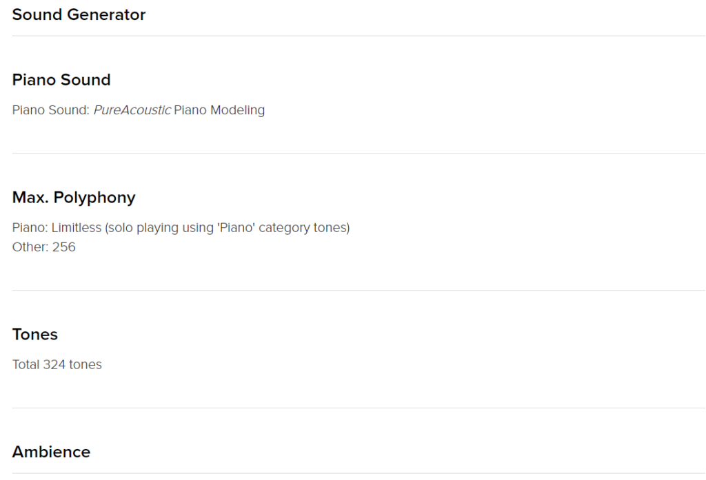Click the Sound Generator section heading

pos(79,15)
